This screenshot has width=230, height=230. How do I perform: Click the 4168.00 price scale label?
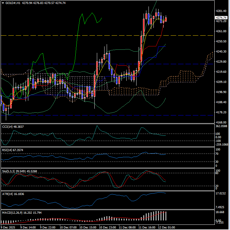pos(221,122)
